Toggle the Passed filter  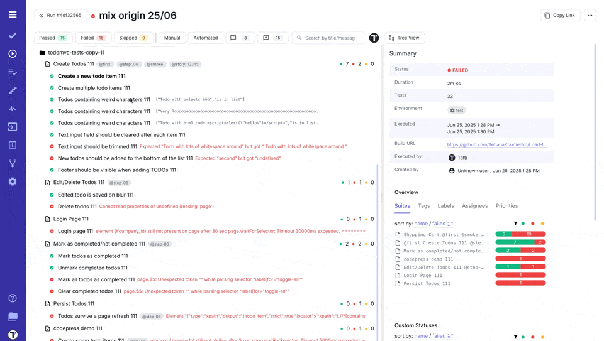53,38
